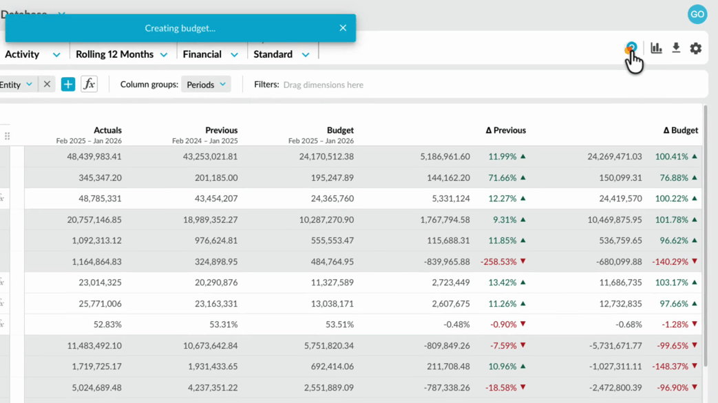Click the cell 24,365,760

[332, 199]
